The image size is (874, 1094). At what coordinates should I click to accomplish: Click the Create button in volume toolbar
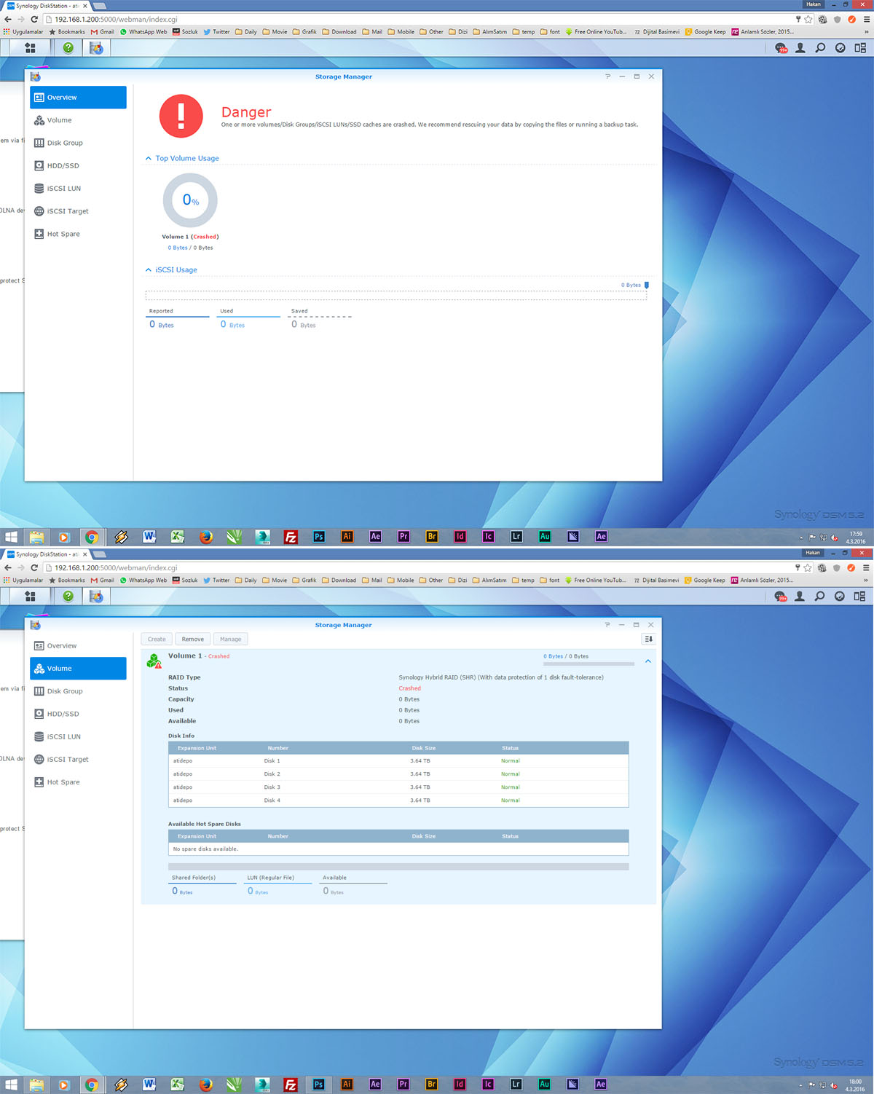(x=157, y=640)
